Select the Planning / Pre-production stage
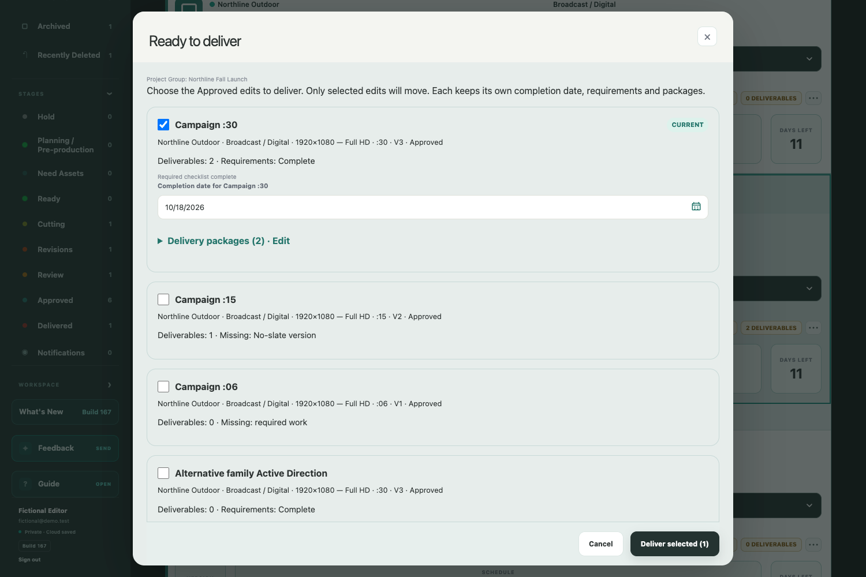This screenshot has height=577, width=866. [x=65, y=145]
